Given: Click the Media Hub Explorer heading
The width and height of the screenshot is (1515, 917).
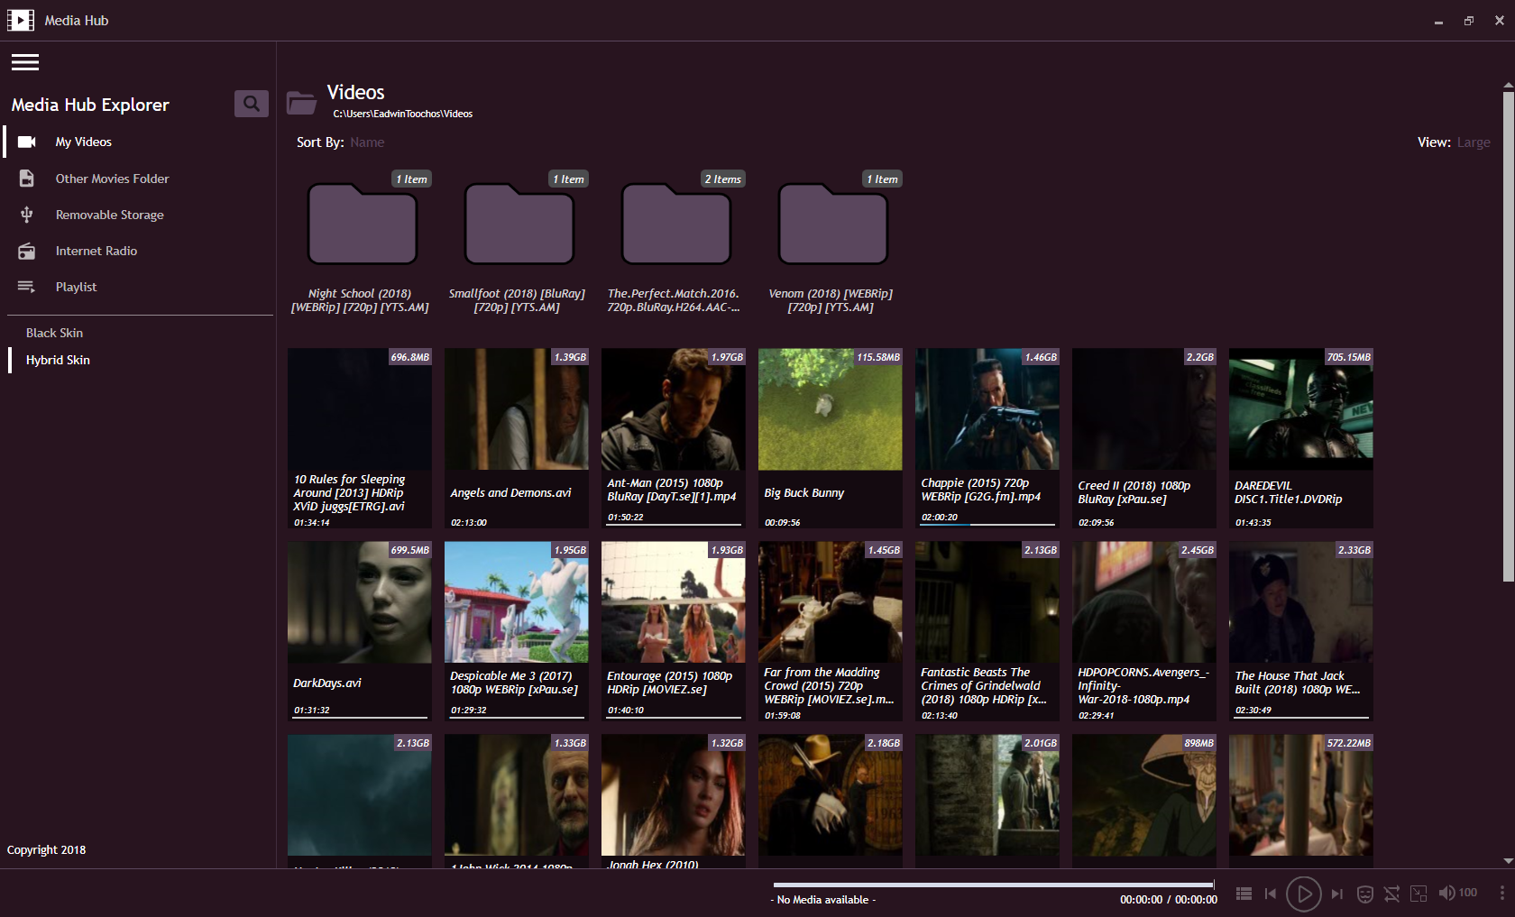Looking at the screenshot, I should pos(90,105).
